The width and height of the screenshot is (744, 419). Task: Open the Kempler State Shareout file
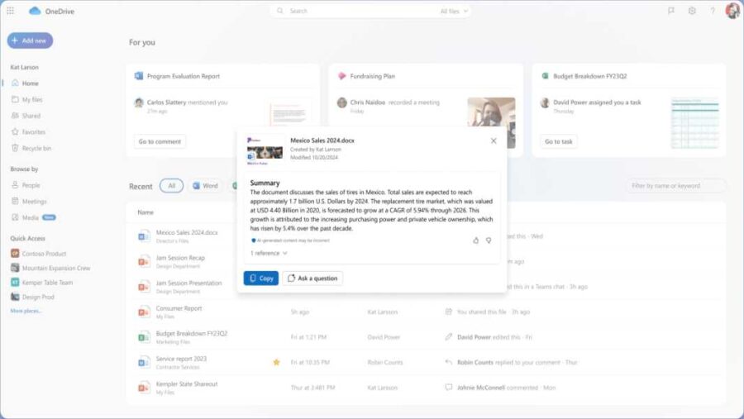pos(187,384)
